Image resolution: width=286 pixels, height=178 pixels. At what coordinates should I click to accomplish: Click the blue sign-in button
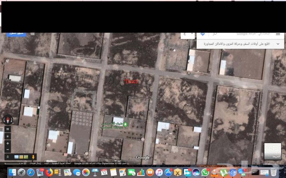point(16,34)
